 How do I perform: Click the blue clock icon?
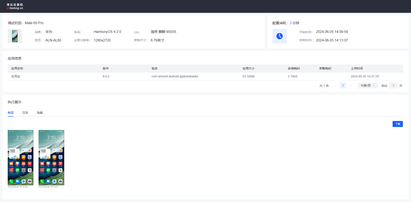click(x=279, y=36)
